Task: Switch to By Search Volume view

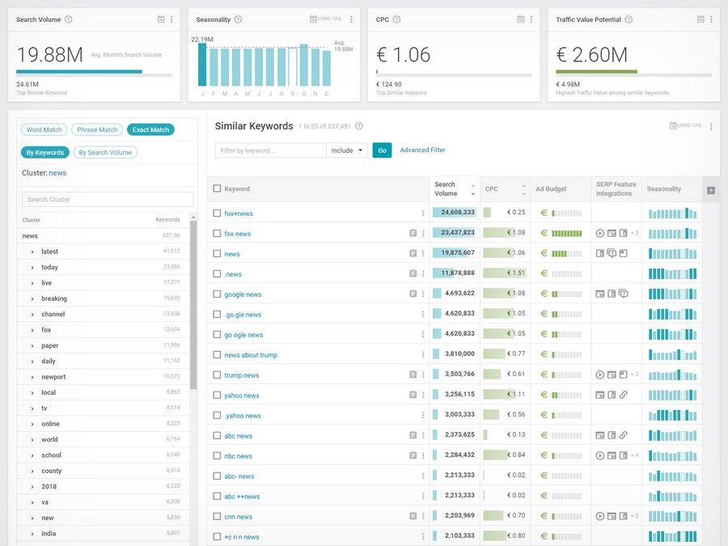Action: [x=105, y=152]
